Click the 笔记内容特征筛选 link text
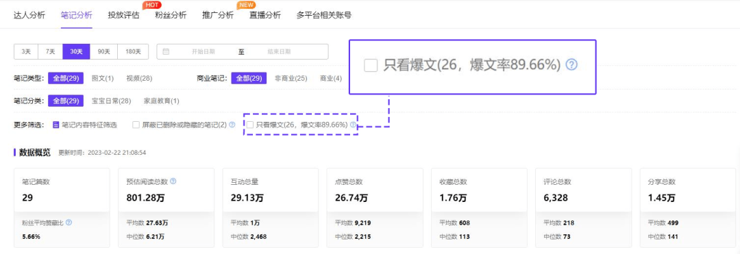The image size is (740, 254). (x=89, y=125)
